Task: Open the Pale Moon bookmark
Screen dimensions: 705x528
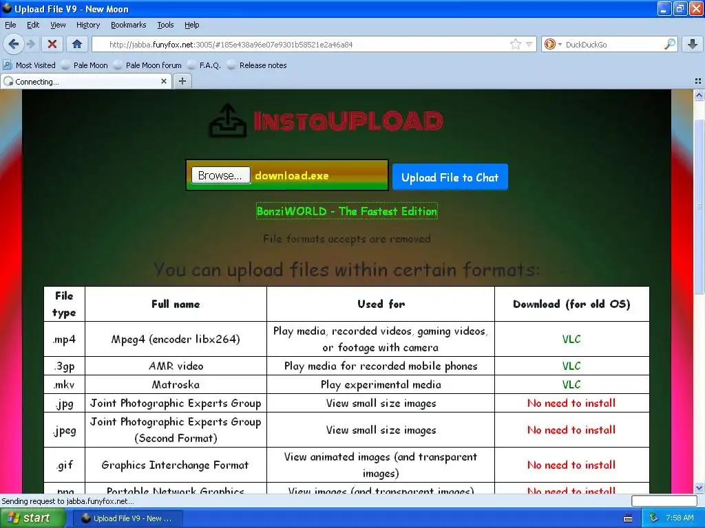Action: click(85, 65)
